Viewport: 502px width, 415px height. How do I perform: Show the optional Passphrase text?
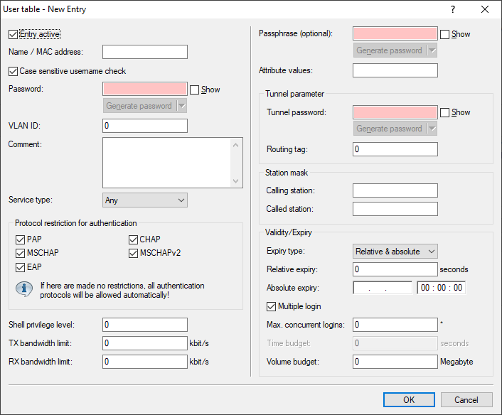click(x=445, y=34)
